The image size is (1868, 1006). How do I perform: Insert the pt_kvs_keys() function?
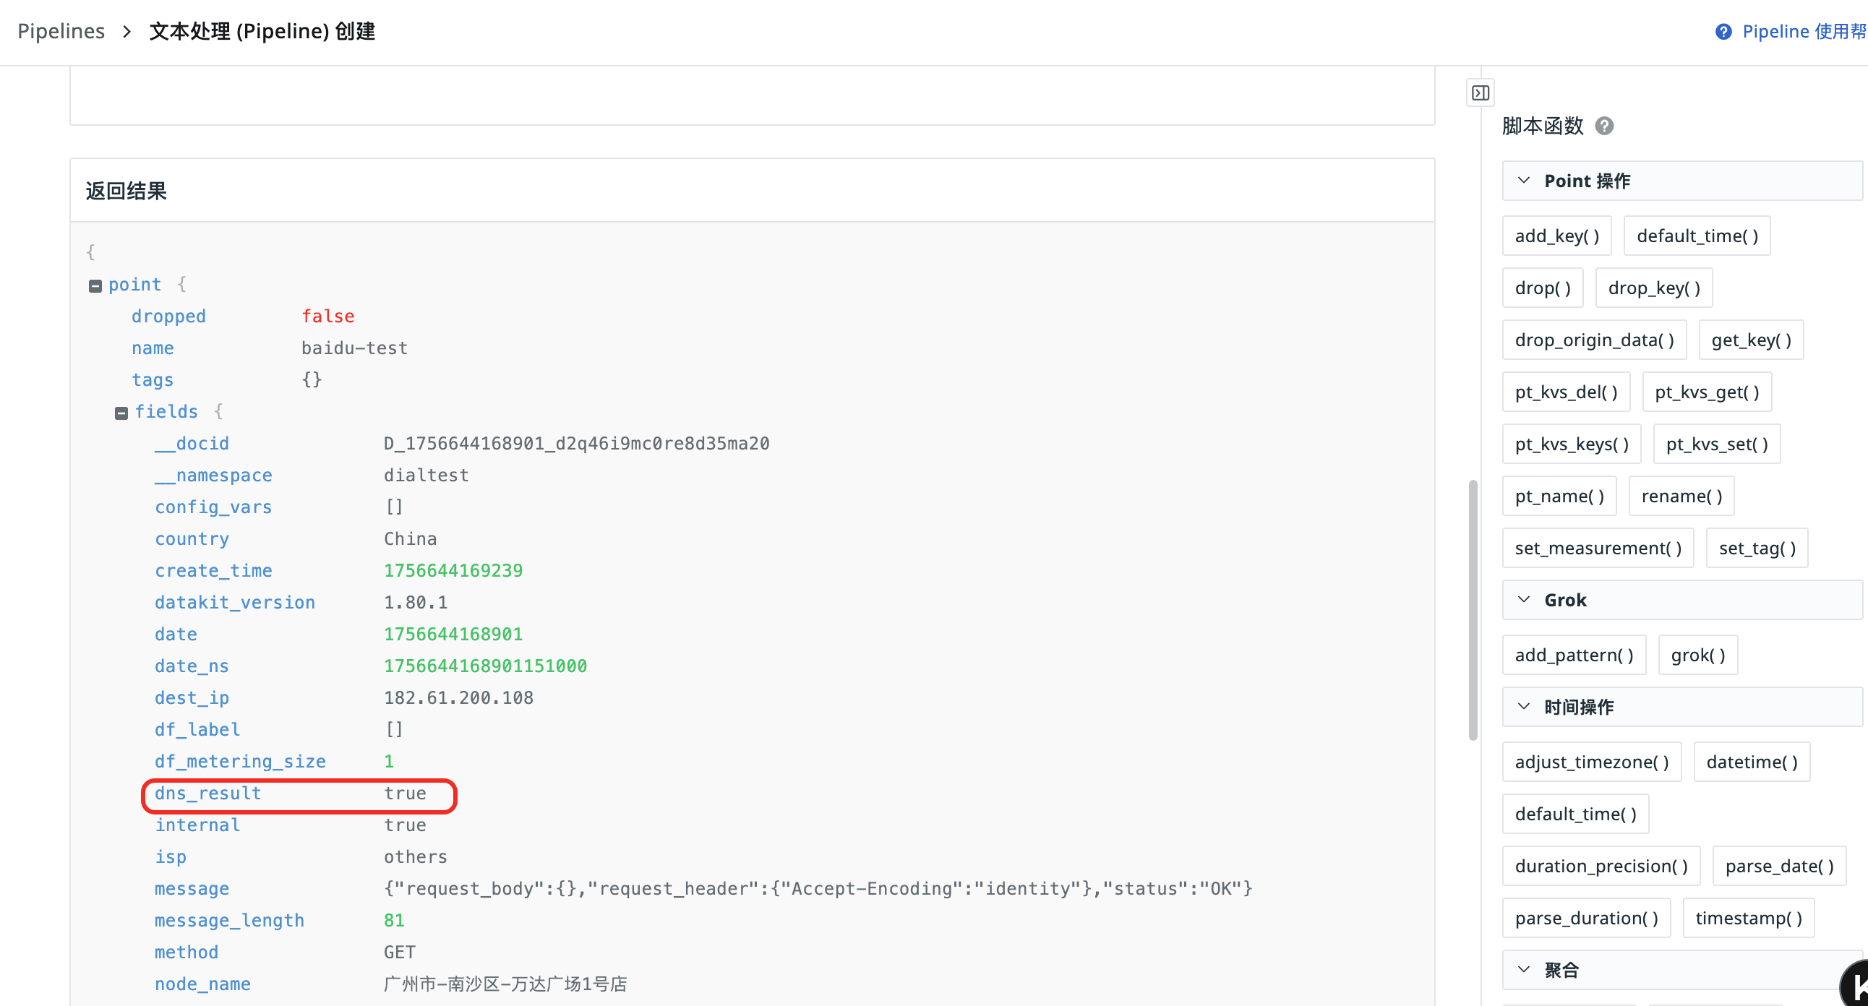(x=1572, y=444)
